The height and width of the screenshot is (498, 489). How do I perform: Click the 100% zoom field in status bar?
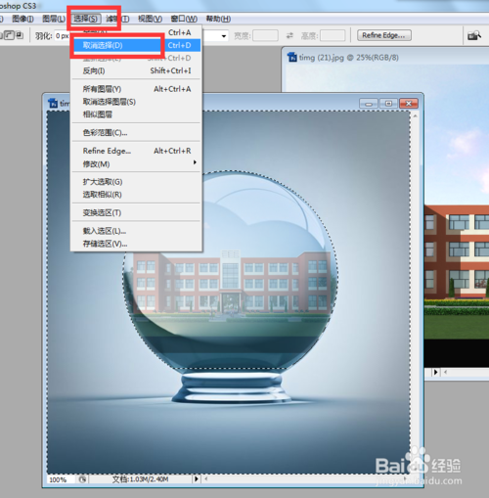pos(61,479)
